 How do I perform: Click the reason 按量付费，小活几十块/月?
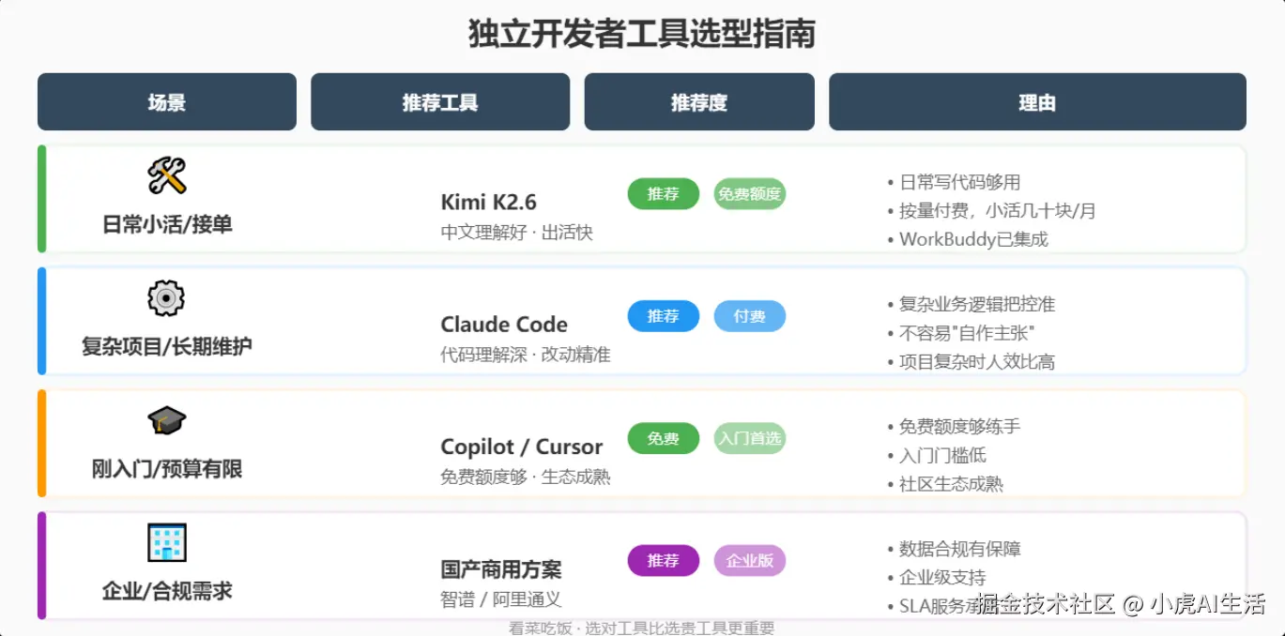(991, 210)
